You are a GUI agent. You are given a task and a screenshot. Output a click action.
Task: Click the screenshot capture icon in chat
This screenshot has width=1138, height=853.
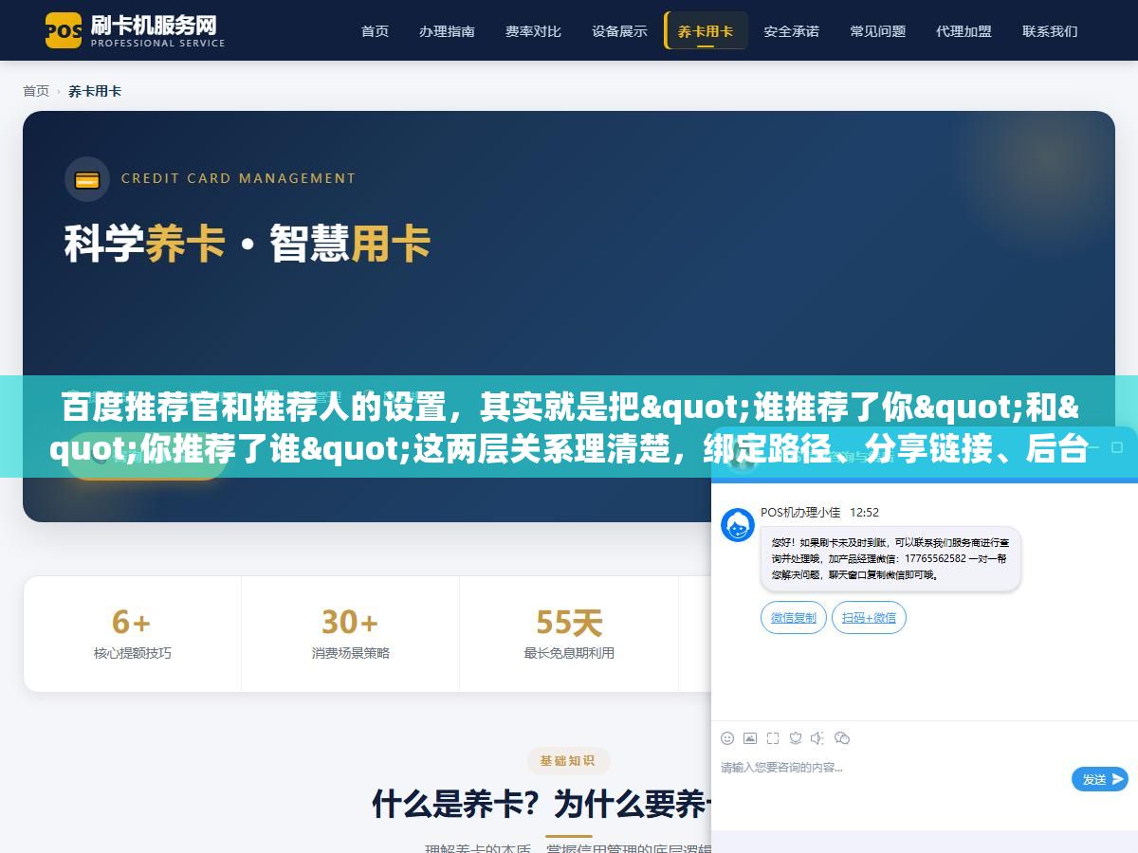pyautogui.click(x=773, y=738)
